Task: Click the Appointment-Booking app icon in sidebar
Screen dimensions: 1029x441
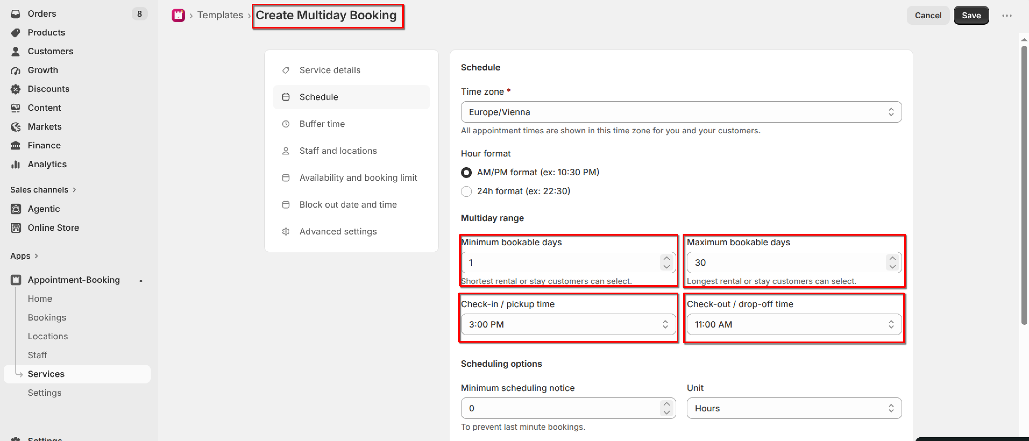Action: tap(16, 280)
